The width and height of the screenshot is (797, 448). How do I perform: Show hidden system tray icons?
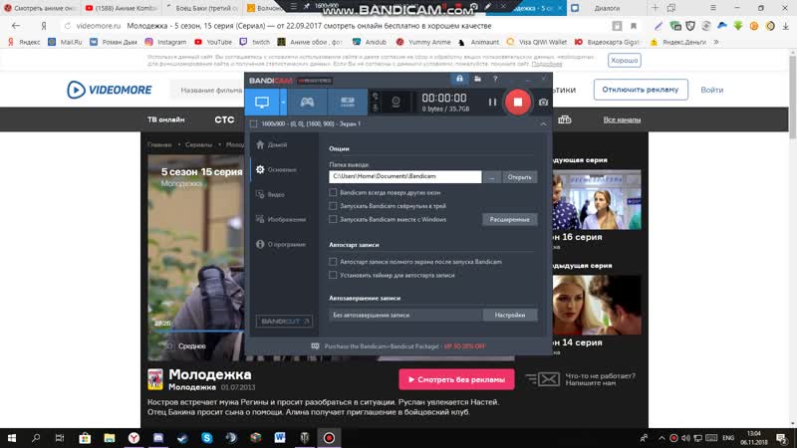coord(662,438)
